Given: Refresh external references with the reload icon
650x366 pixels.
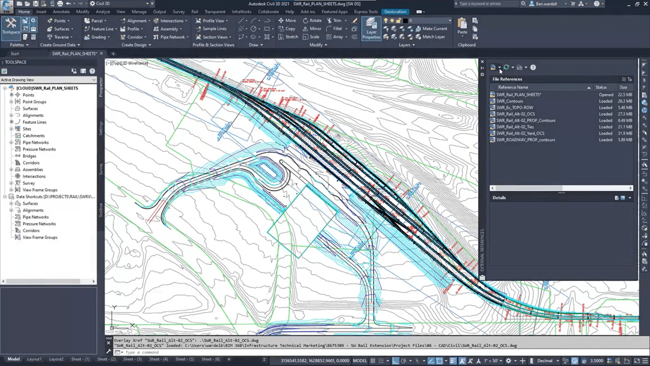Looking at the screenshot, I should click(506, 67).
